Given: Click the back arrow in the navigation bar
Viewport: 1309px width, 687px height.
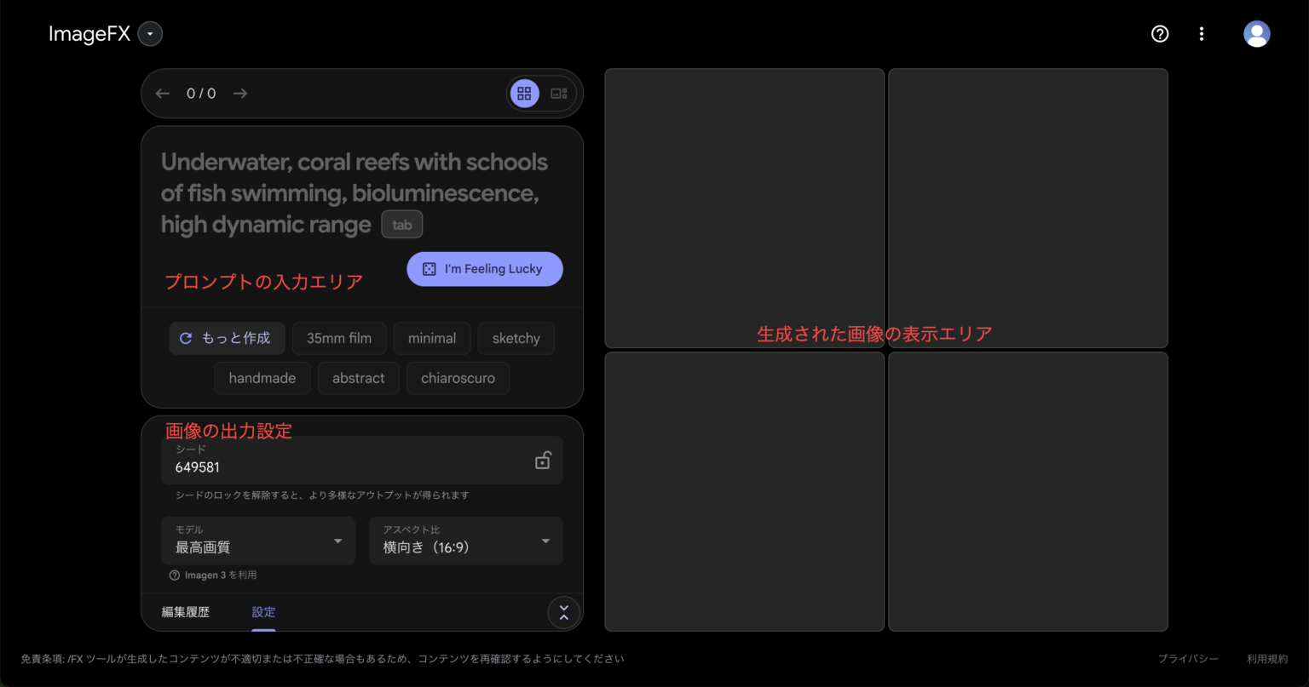Looking at the screenshot, I should pyautogui.click(x=162, y=94).
